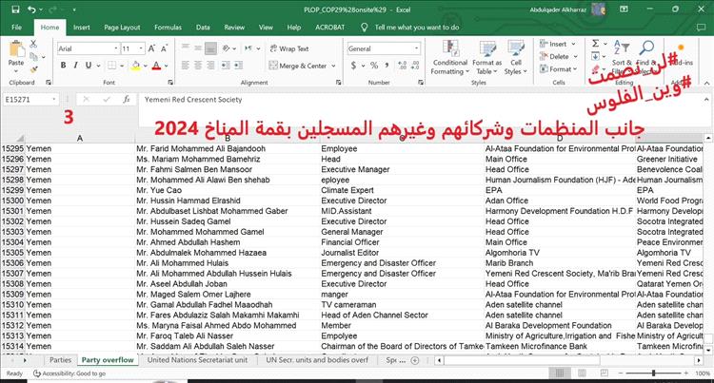Click the Percent Style icon
The width and height of the screenshot is (714, 383).
coord(374,66)
